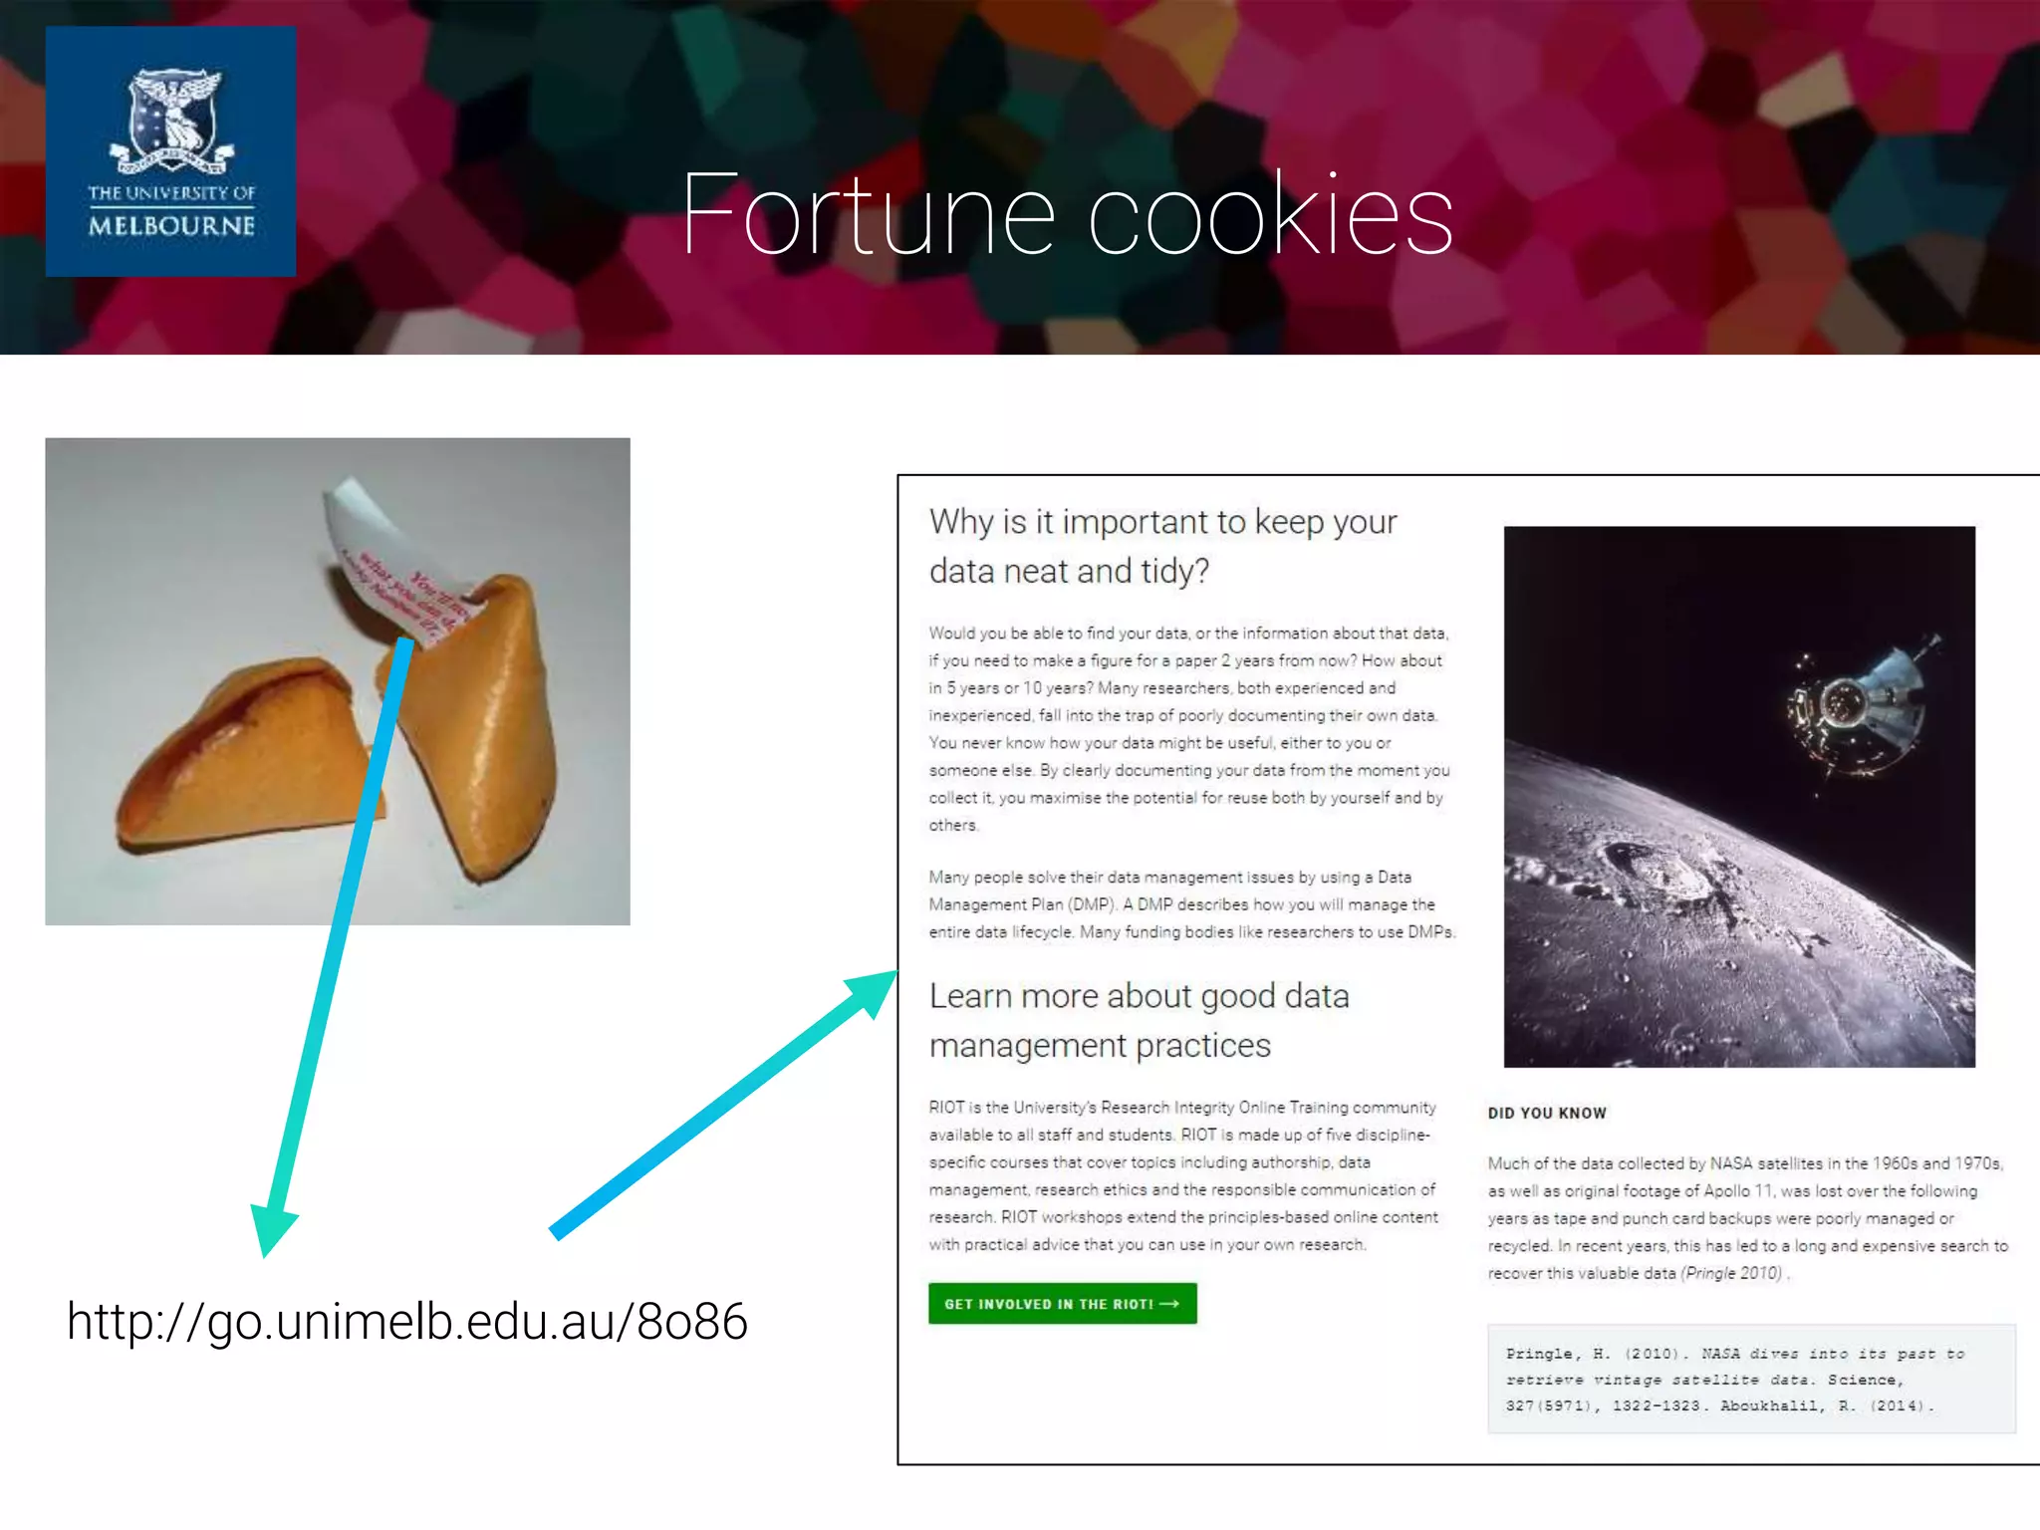Open the go.unimelb.edu.au/8o86 link

coord(407,1322)
